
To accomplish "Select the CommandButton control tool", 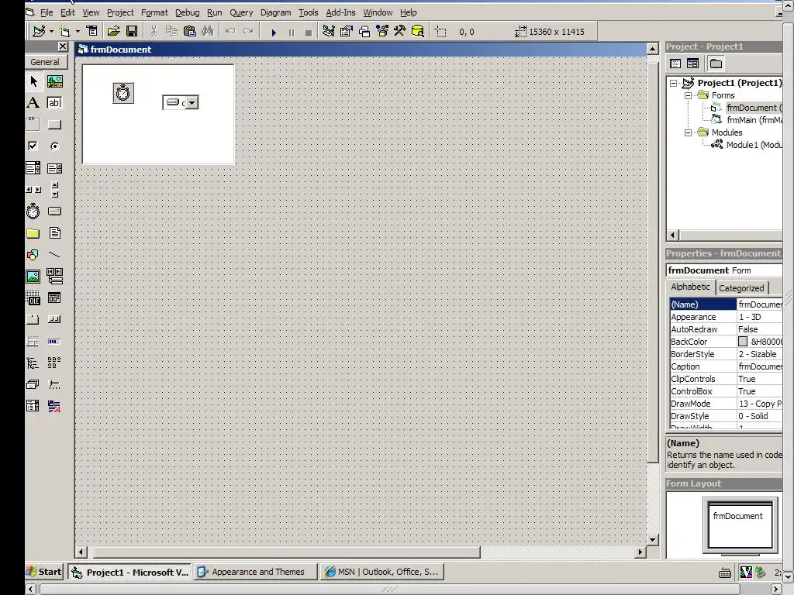I will click(x=55, y=125).
